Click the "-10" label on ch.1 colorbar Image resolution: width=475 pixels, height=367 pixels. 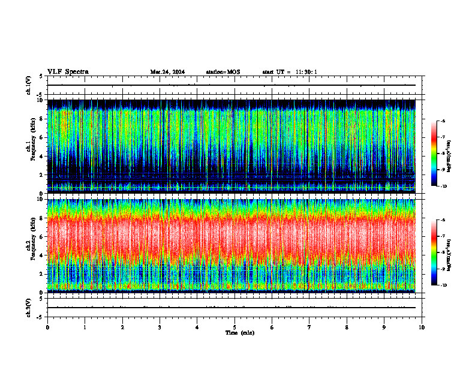click(x=444, y=186)
